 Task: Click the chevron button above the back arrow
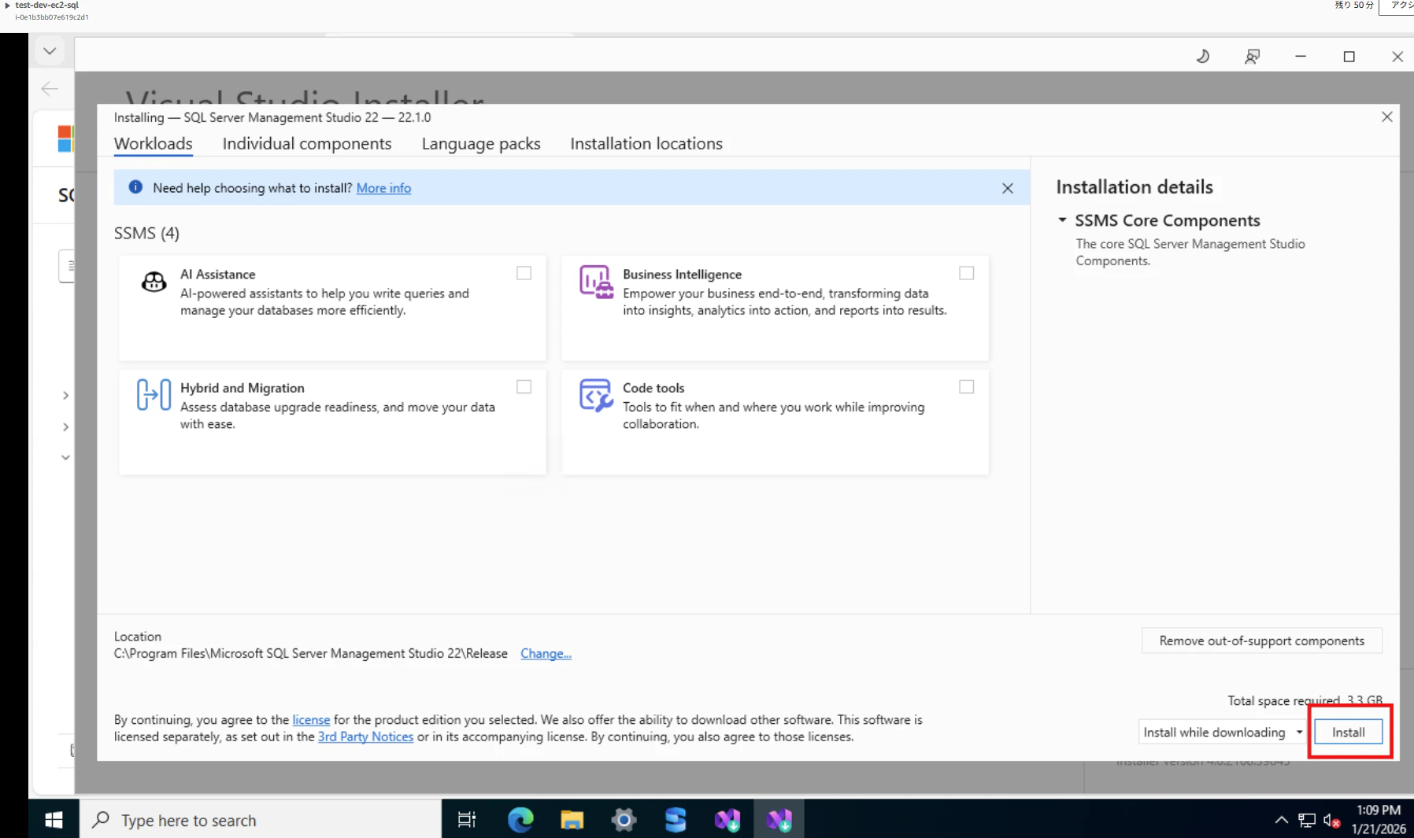[x=50, y=52]
